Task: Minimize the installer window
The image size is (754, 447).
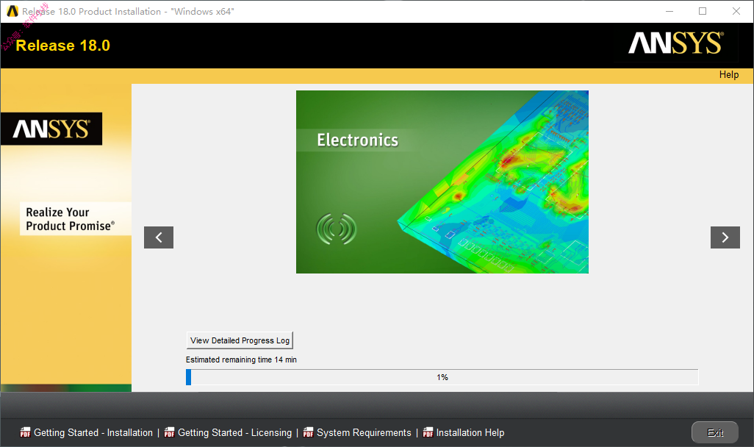Action: click(669, 11)
